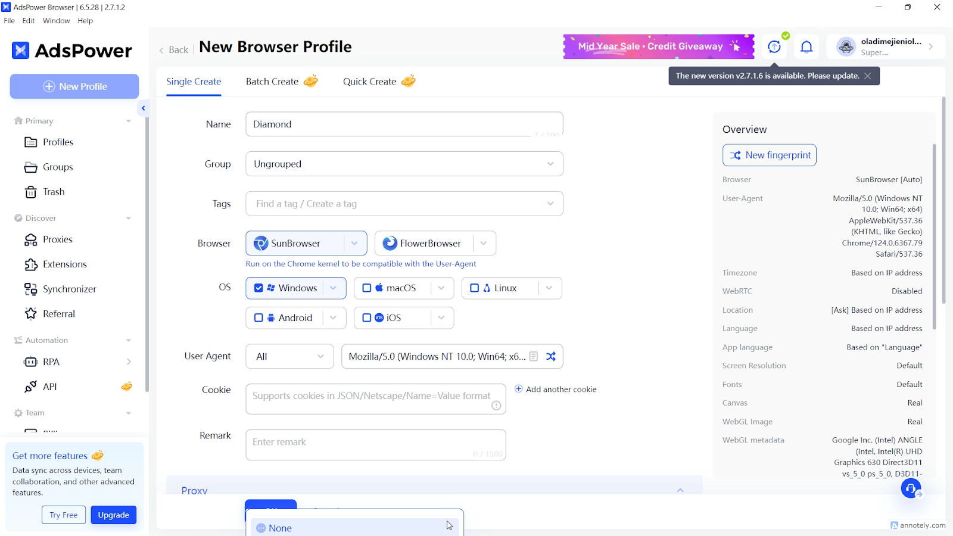Click the New fingerprint button
This screenshot has height=536, width=953.
pyautogui.click(x=770, y=155)
